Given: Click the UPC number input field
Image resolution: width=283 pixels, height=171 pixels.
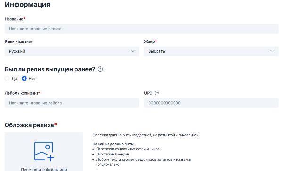Looking at the screenshot, I should coord(211,103).
